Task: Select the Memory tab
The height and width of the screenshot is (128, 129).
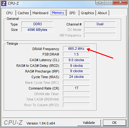Action: click(x=58, y=13)
